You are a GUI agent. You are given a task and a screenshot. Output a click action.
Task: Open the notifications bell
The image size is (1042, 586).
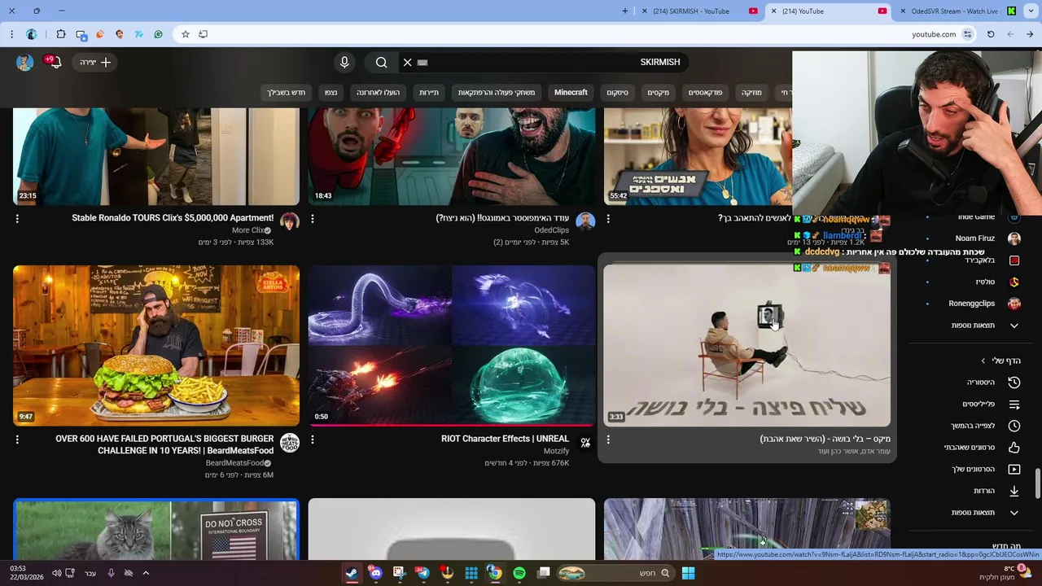point(55,62)
